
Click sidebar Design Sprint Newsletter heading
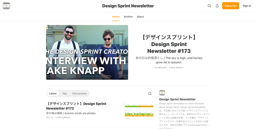(177, 99)
